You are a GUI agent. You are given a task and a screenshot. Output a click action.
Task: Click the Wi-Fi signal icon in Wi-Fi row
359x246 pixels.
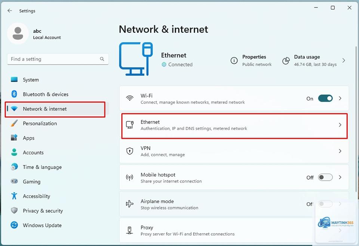click(x=130, y=98)
